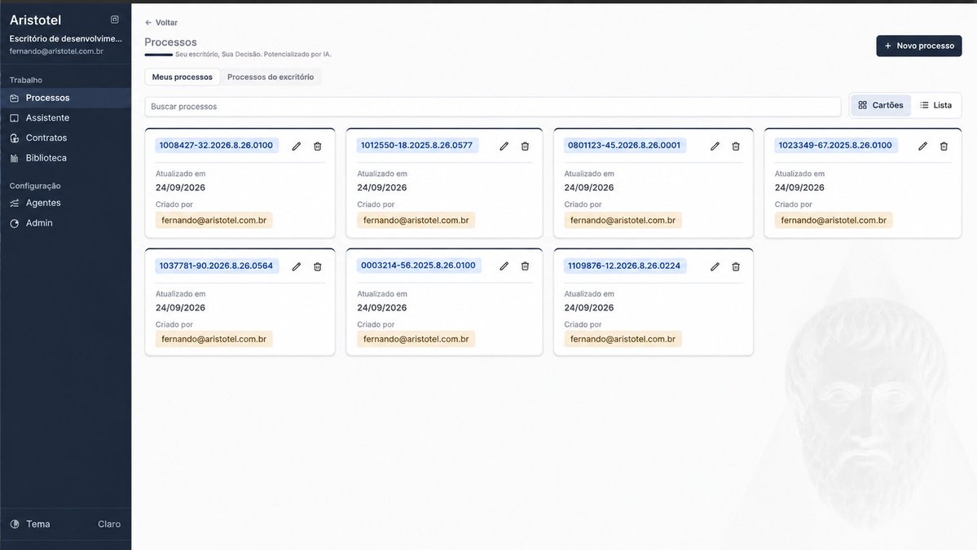This screenshot has width=977, height=550.
Task: Edit process 1023349-67.2025.8.26.0100 pencil icon
Action: point(922,146)
